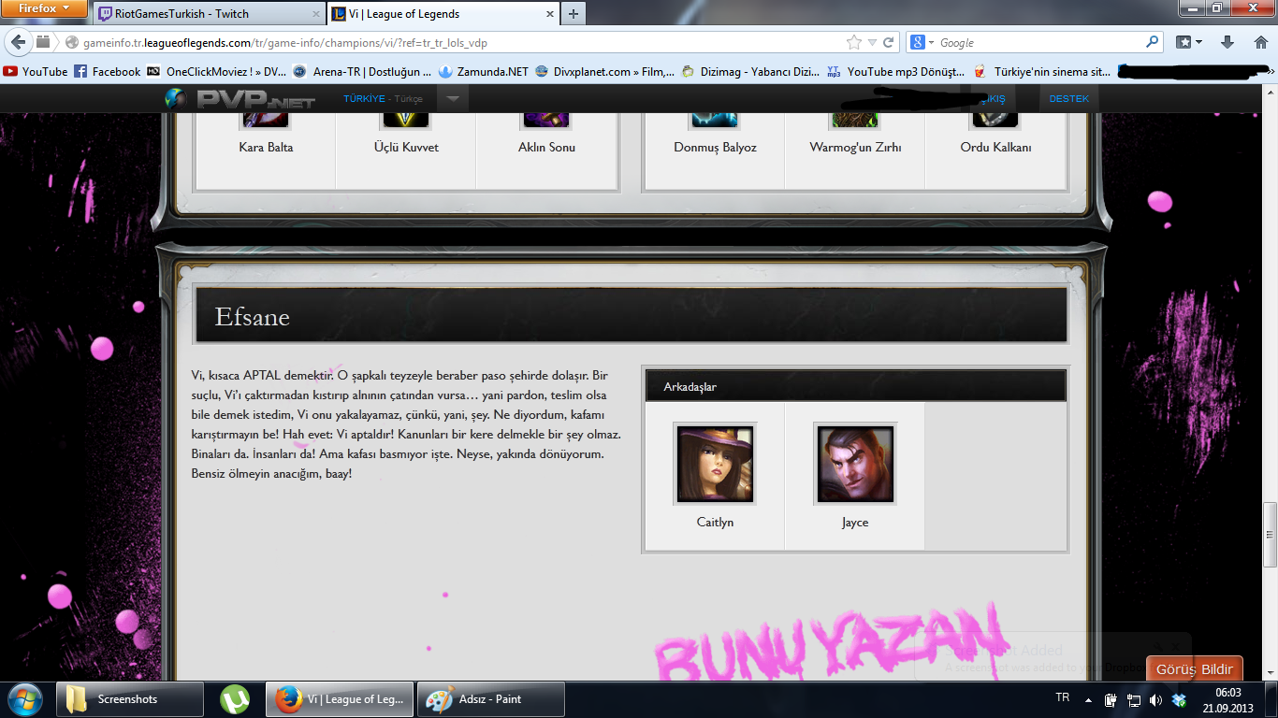This screenshot has width=1278, height=718.
Task: Click the browser back arrow button
Action: 19,42
